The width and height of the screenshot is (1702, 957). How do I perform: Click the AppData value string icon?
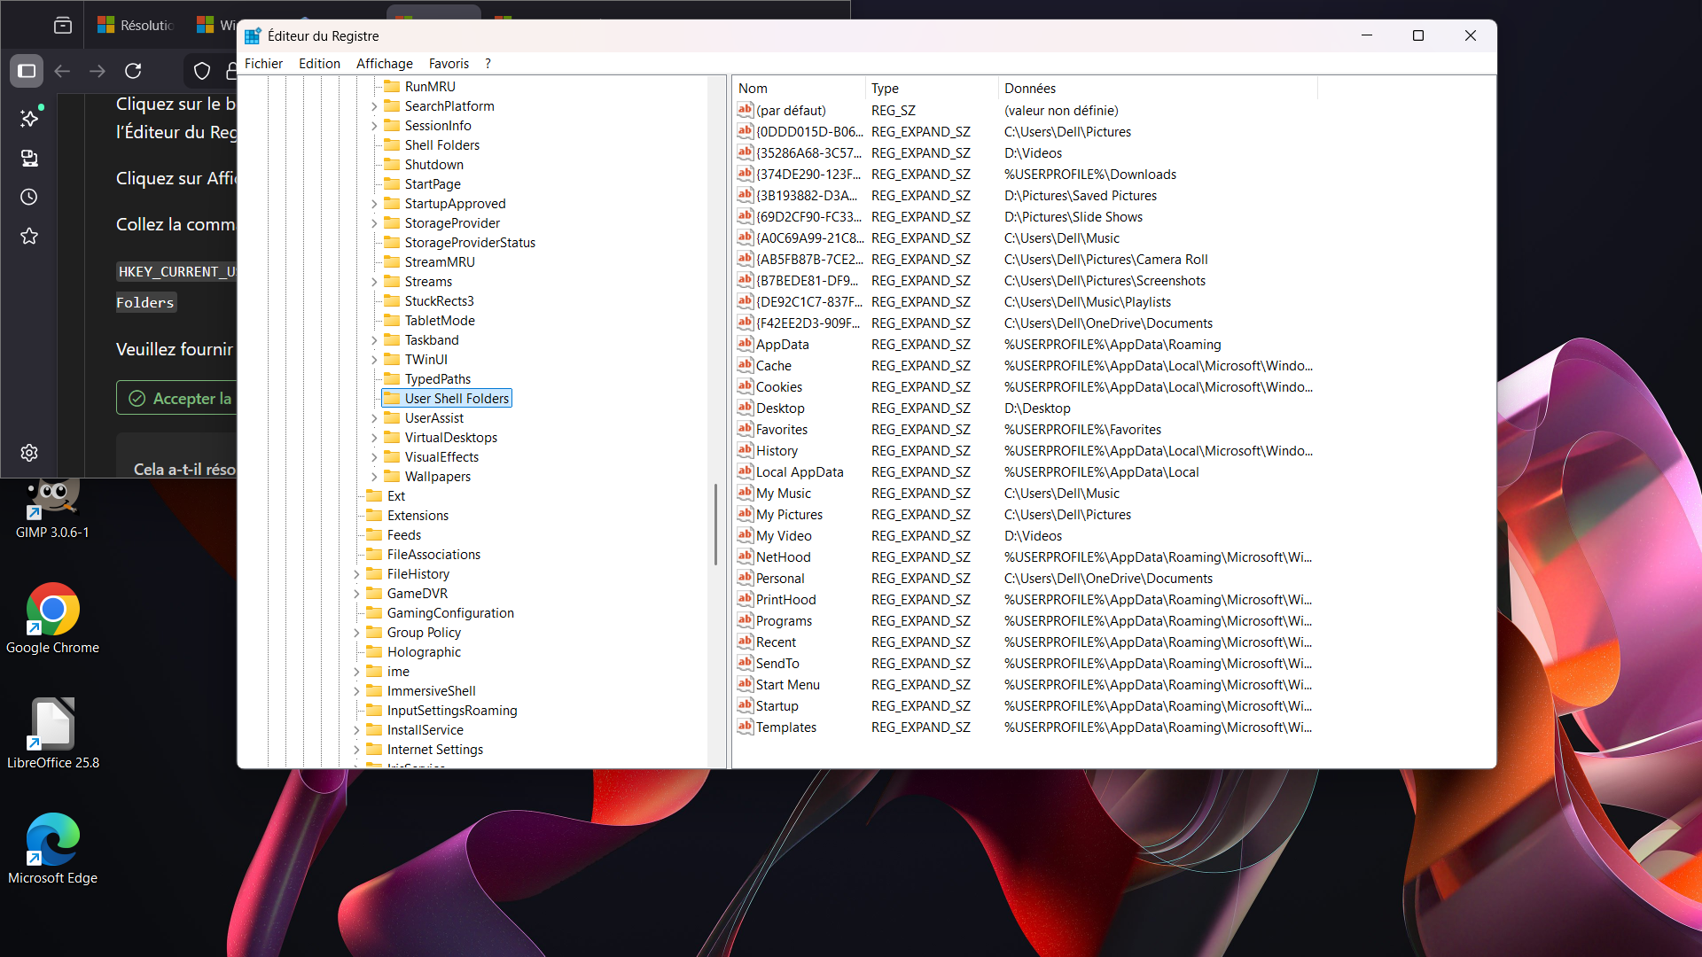point(746,344)
